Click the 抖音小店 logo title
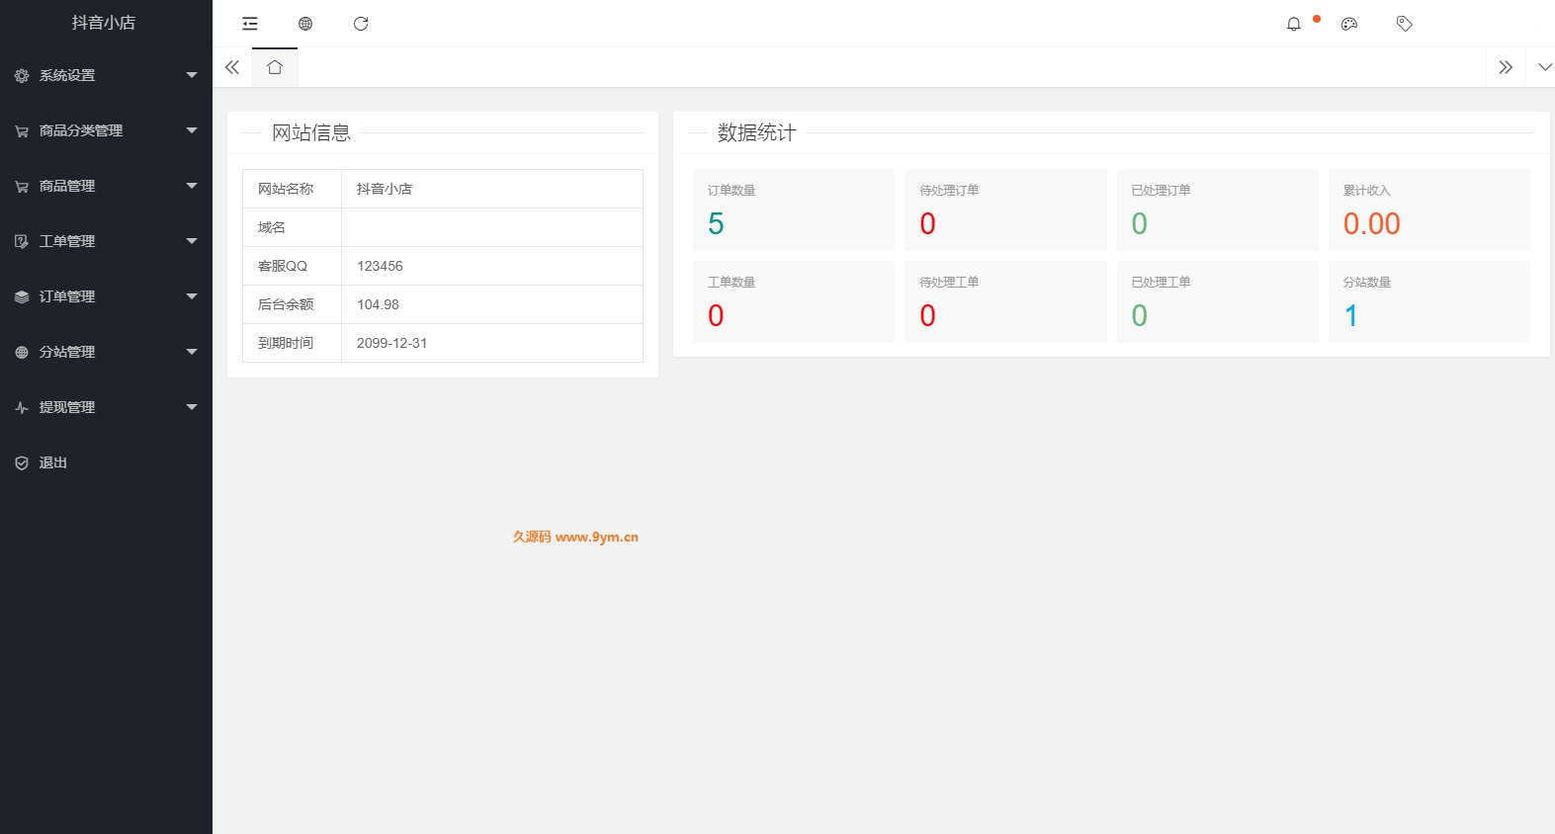Screen dimensions: 1555x834 pyautogui.click(x=104, y=23)
